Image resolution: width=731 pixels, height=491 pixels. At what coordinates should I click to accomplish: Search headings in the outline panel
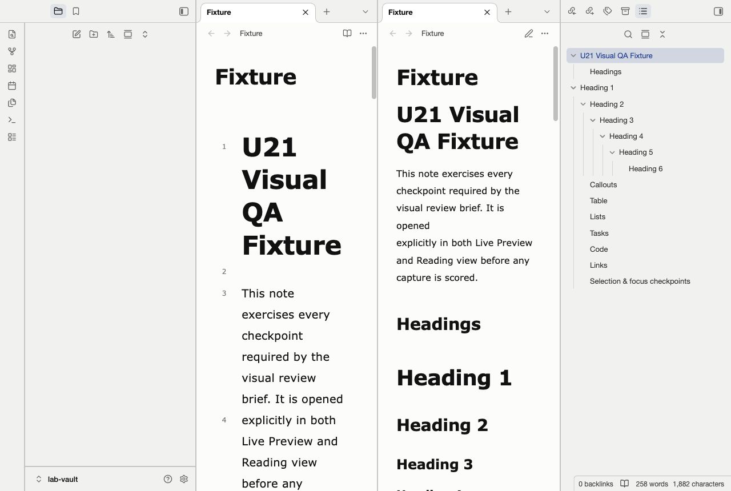tap(628, 34)
